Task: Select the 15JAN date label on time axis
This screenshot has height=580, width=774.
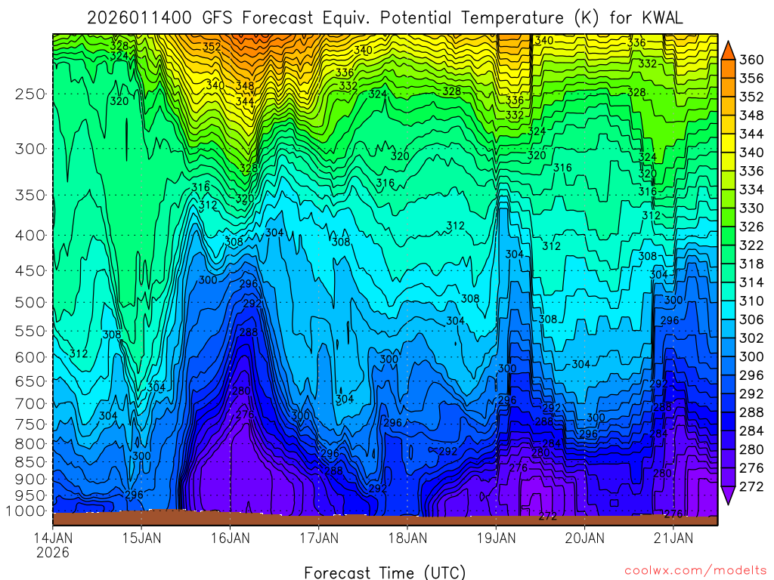Action: tap(141, 538)
